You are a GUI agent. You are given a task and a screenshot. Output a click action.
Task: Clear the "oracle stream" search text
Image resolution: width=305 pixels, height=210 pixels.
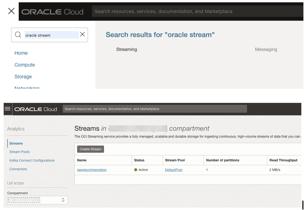tap(82, 35)
